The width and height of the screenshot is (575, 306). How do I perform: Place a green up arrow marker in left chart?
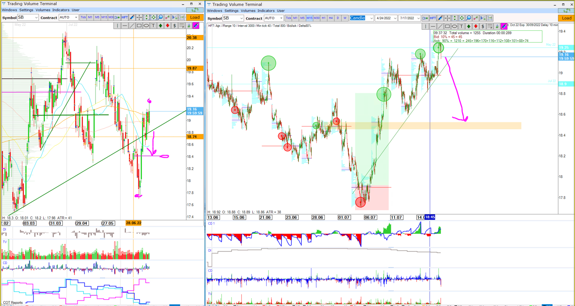[160, 26]
